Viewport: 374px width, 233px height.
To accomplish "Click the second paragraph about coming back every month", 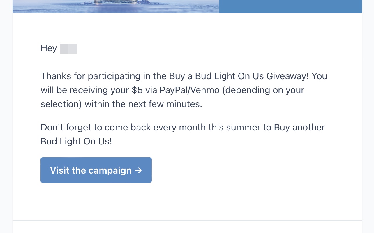I will click(183, 134).
